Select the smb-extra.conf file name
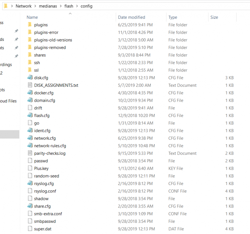Screen dimensions: 250x234 (48, 214)
